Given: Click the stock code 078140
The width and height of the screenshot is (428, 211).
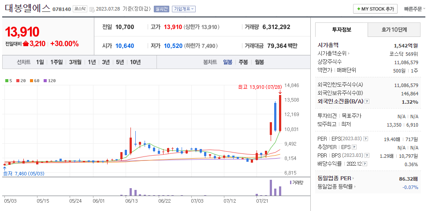Looking at the screenshot, I should pyautogui.click(x=62, y=9).
